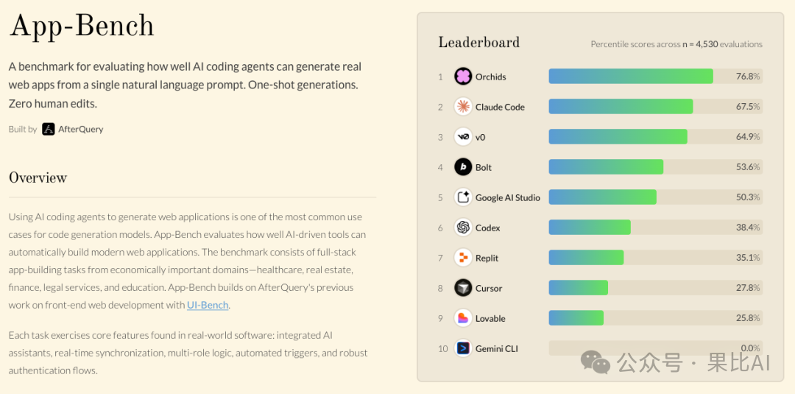Click the Orchids pink flower icon

coord(463,77)
